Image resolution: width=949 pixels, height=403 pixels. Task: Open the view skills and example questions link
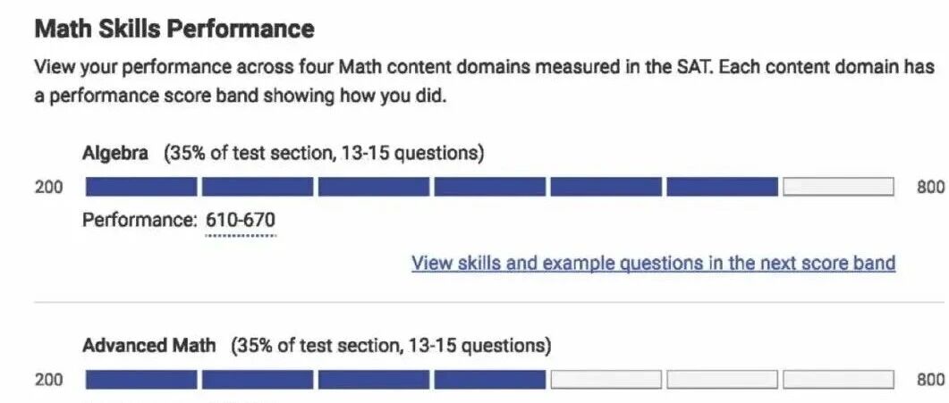653,263
